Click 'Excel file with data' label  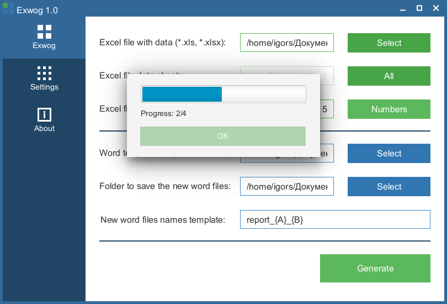[162, 43]
